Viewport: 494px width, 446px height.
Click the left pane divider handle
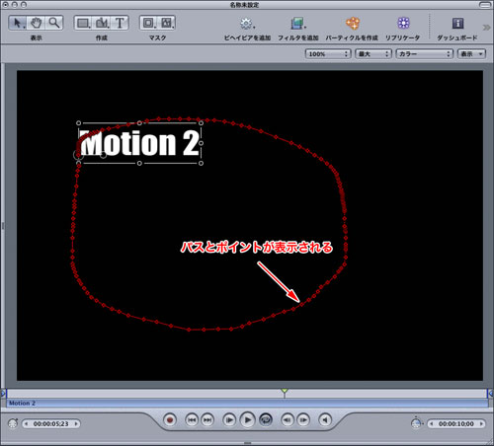(x=3, y=226)
